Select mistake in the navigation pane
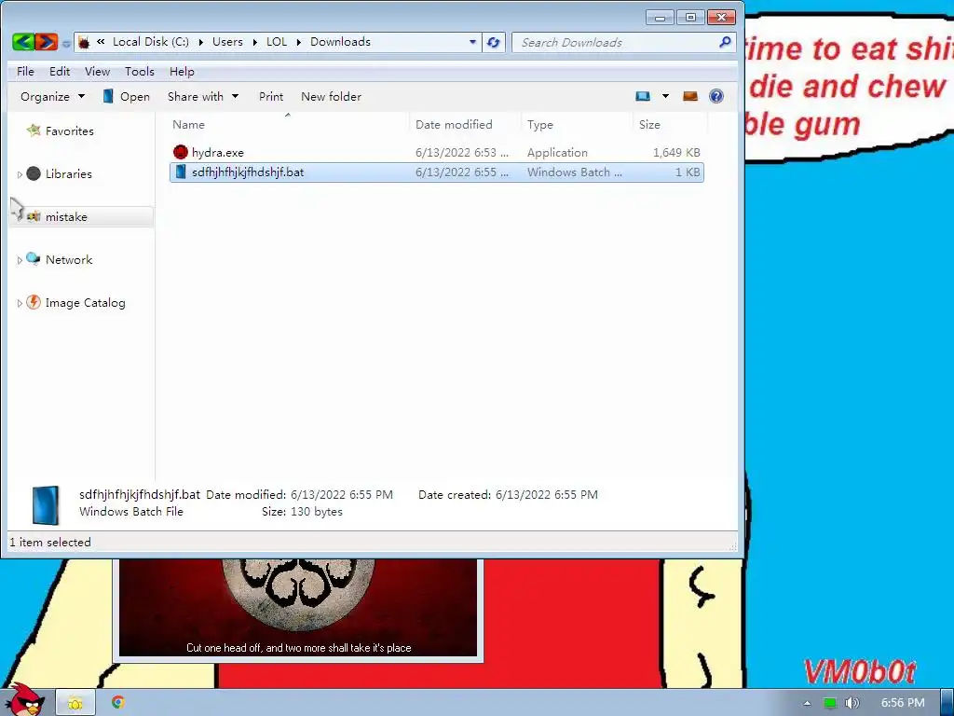 [66, 217]
